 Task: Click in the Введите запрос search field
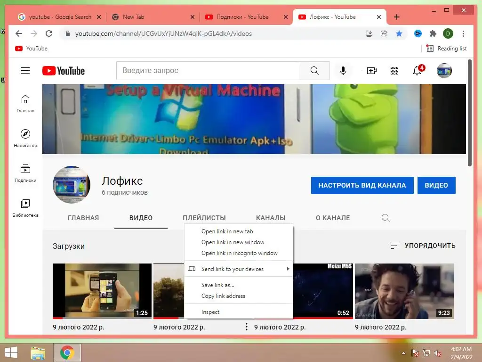[x=208, y=71]
